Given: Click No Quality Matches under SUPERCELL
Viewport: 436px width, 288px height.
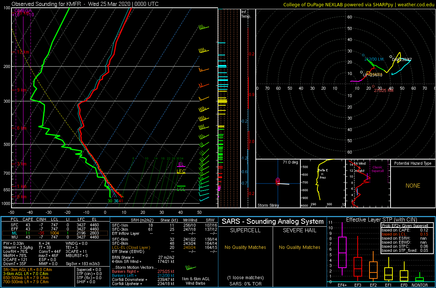Looking at the screenshot, I should click(245, 247).
